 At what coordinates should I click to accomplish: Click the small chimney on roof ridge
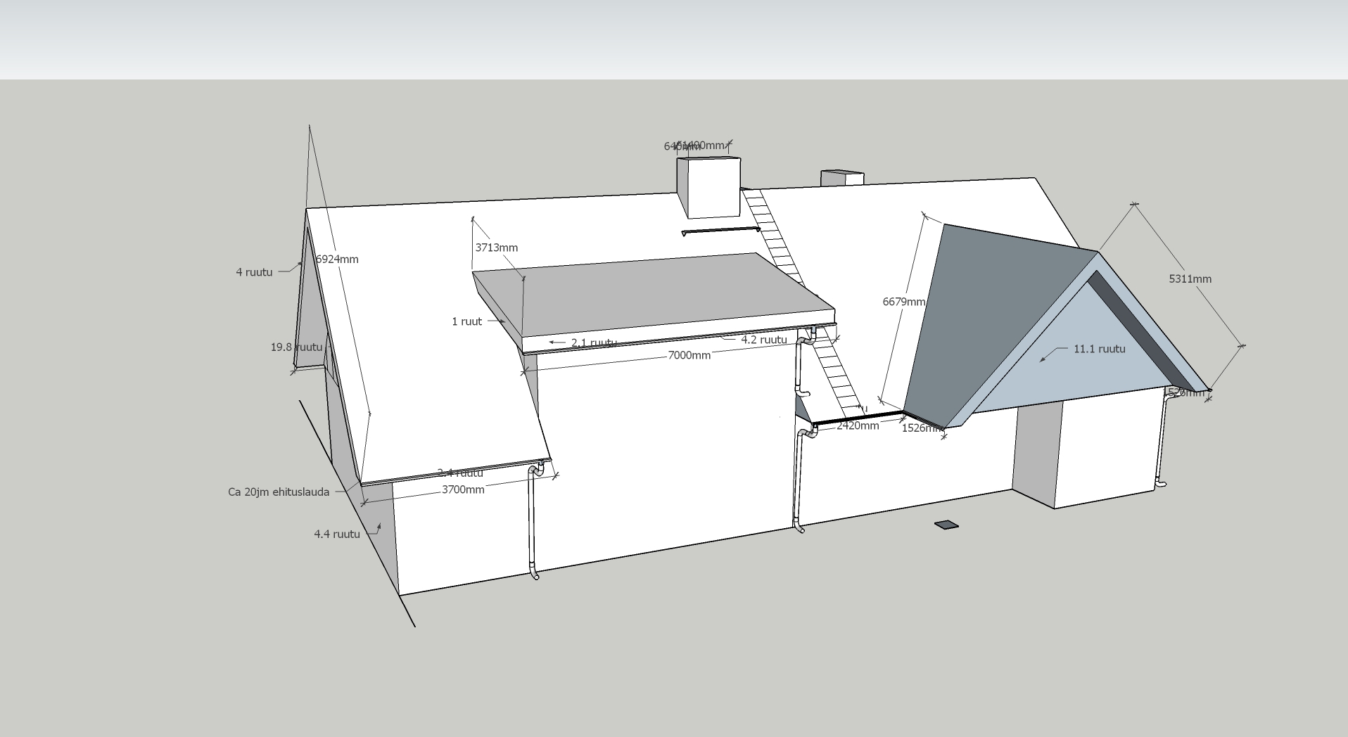(x=841, y=178)
